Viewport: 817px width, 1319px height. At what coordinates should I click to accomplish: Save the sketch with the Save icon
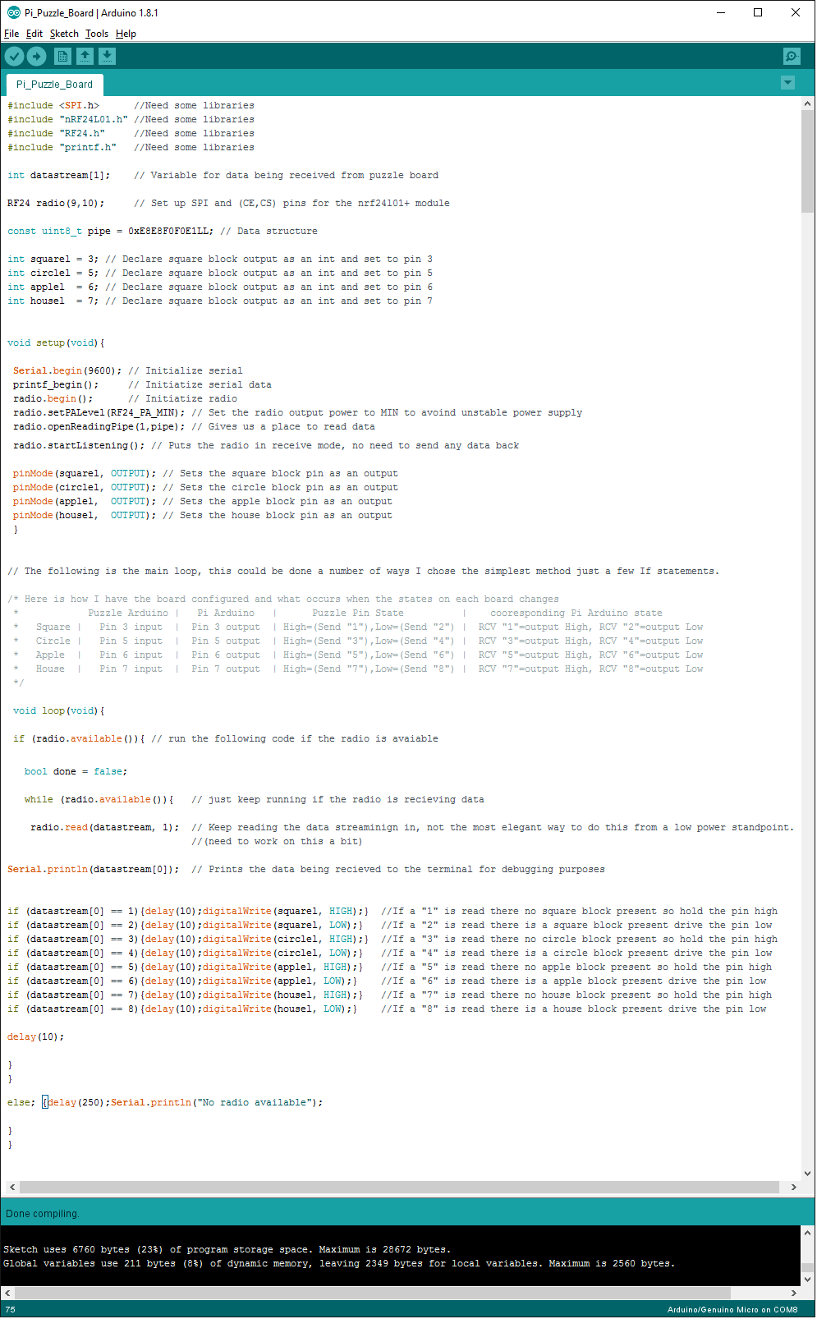[x=107, y=56]
